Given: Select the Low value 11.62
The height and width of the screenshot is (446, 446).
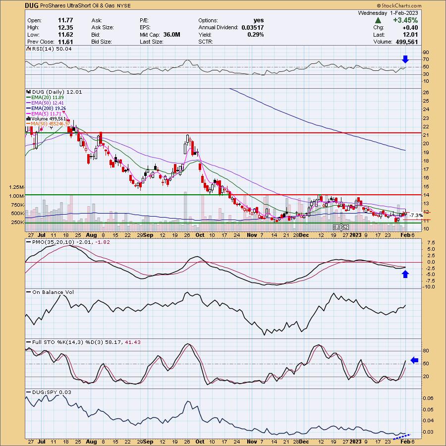Looking at the screenshot, I should pos(65,34).
